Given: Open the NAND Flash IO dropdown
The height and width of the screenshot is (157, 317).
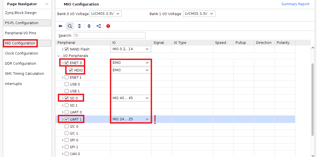Looking at the screenshot, I should tap(131, 49).
